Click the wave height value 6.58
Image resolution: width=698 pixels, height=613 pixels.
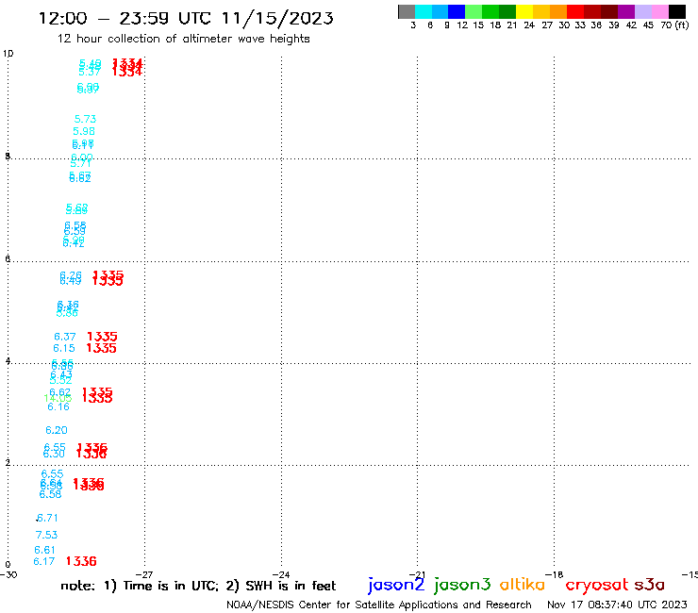pos(50,494)
